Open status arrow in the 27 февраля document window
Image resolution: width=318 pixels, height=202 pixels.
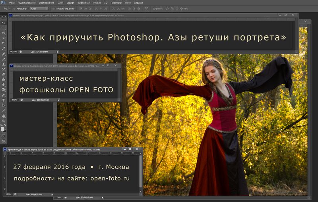tap(52, 194)
